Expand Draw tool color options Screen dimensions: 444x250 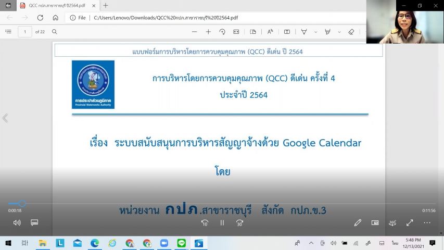tap(316, 32)
